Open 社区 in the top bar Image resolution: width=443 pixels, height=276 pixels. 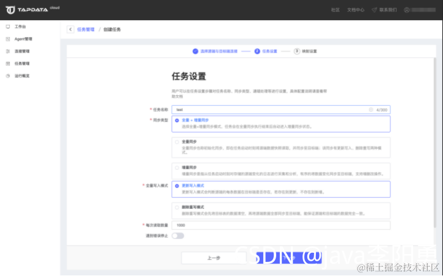[x=335, y=10]
